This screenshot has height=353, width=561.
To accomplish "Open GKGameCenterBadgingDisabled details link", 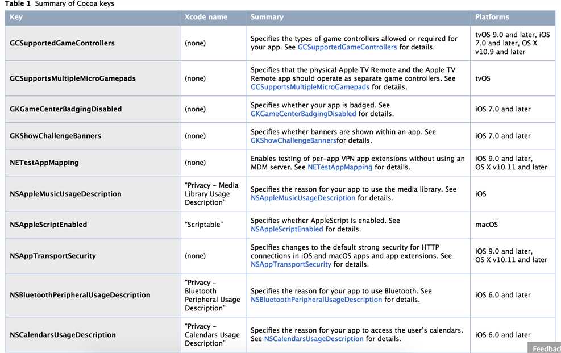I will [304, 114].
